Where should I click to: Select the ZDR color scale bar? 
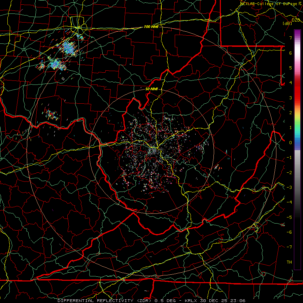click(x=297, y=149)
